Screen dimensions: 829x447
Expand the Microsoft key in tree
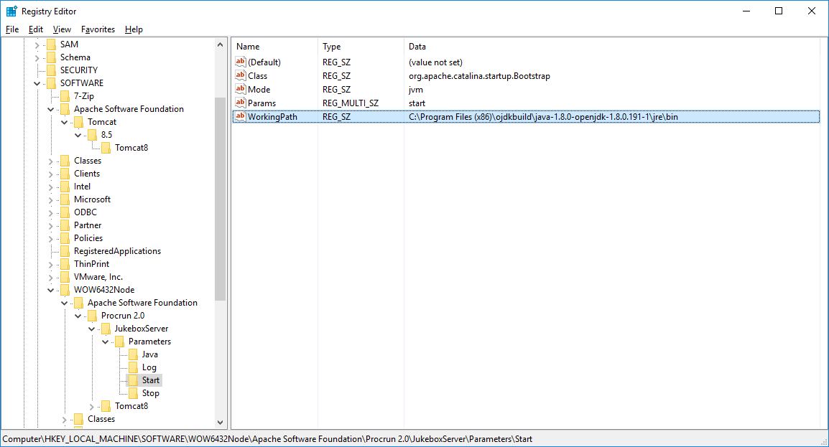click(50, 199)
